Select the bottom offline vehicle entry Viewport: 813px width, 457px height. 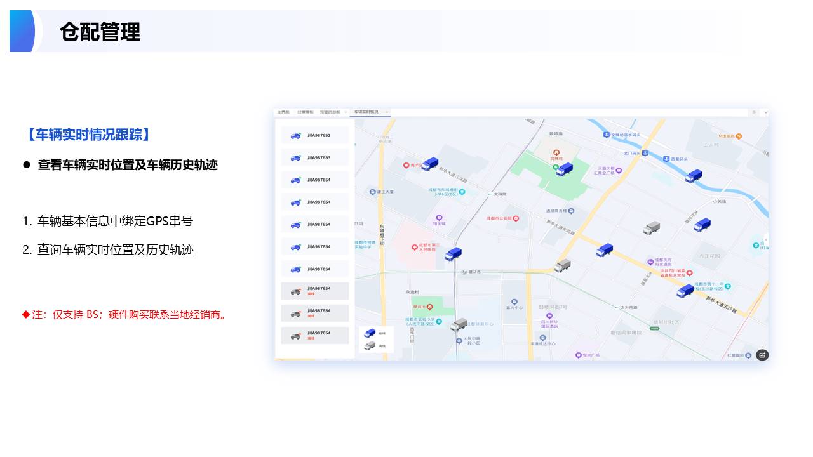[315, 334]
